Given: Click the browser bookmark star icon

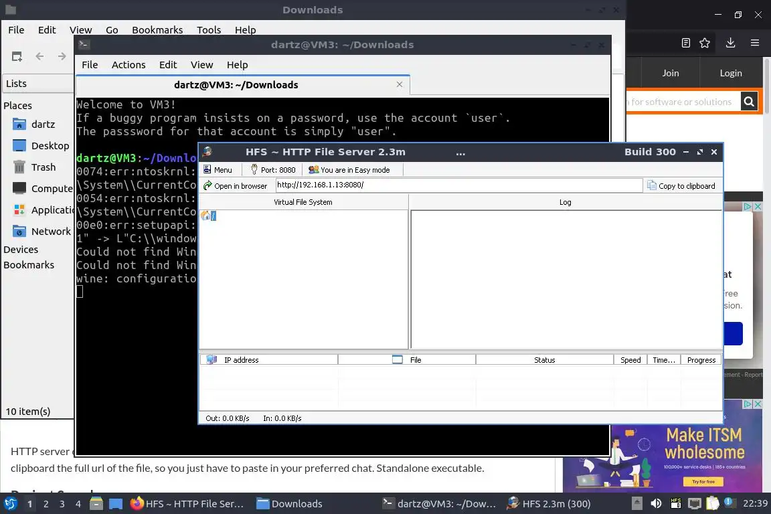Looking at the screenshot, I should pos(705,43).
